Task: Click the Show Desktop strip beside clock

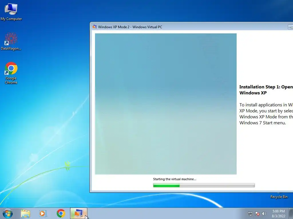Action: point(291,213)
